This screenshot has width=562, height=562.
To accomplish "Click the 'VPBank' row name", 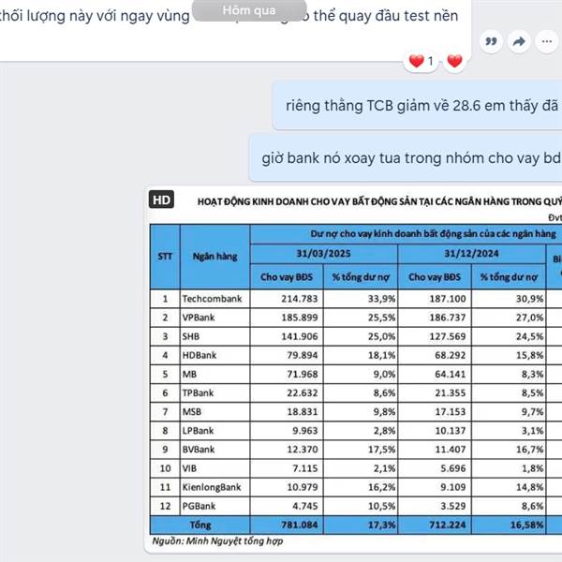I will coord(199,318).
